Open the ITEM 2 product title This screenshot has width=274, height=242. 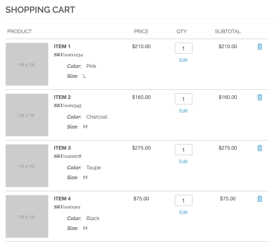62,97
